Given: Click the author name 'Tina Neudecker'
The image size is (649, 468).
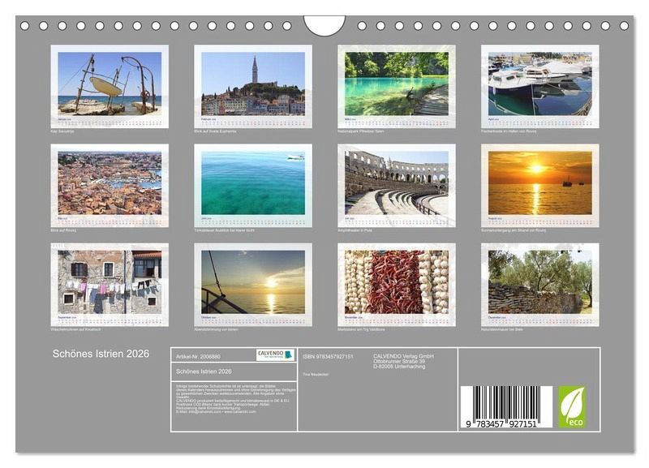Looking at the screenshot, I should click(316, 375).
